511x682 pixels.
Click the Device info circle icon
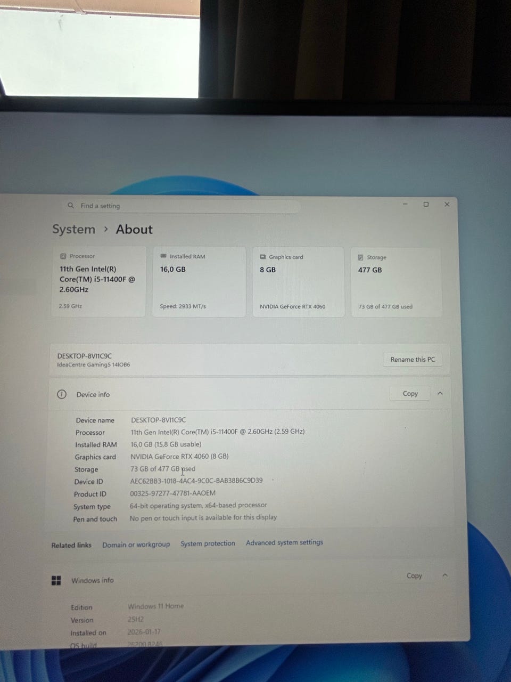62,394
